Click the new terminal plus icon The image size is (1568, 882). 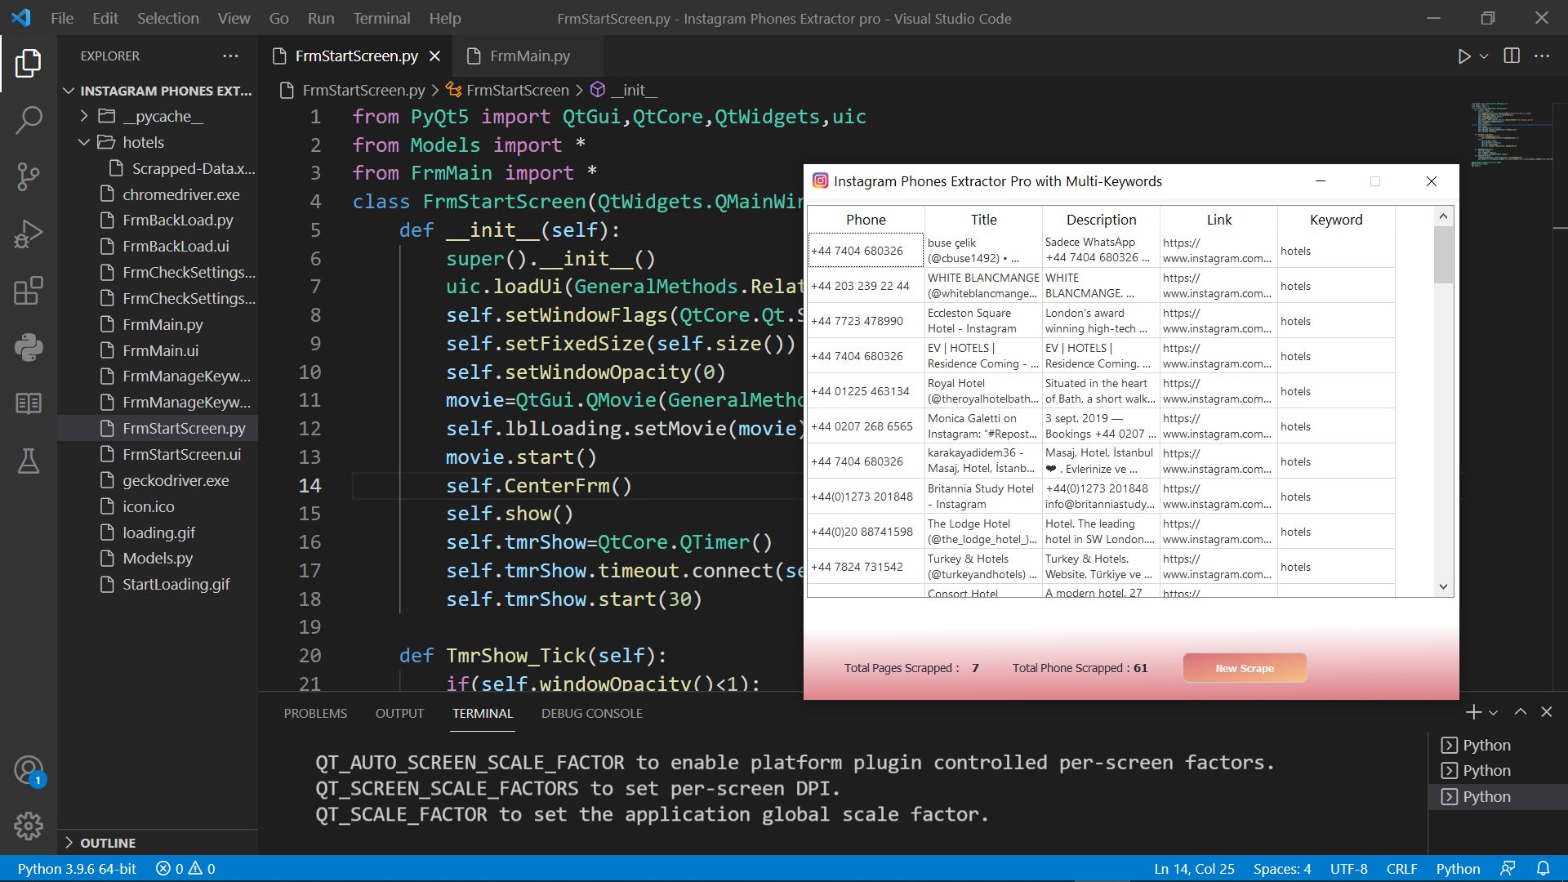[1473, 712]
